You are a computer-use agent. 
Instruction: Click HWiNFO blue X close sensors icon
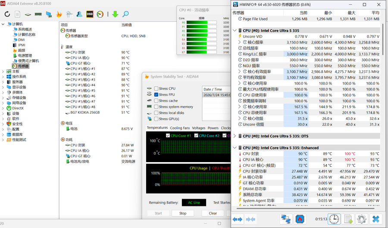(x=376, y=219)
